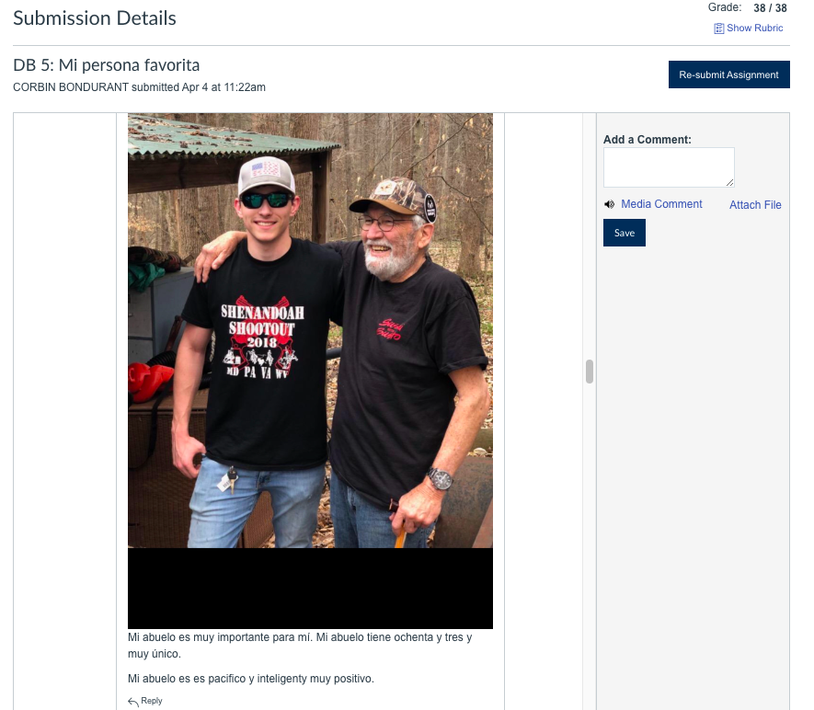Click the grade 38 / 38 text

[x=770, y=7]
